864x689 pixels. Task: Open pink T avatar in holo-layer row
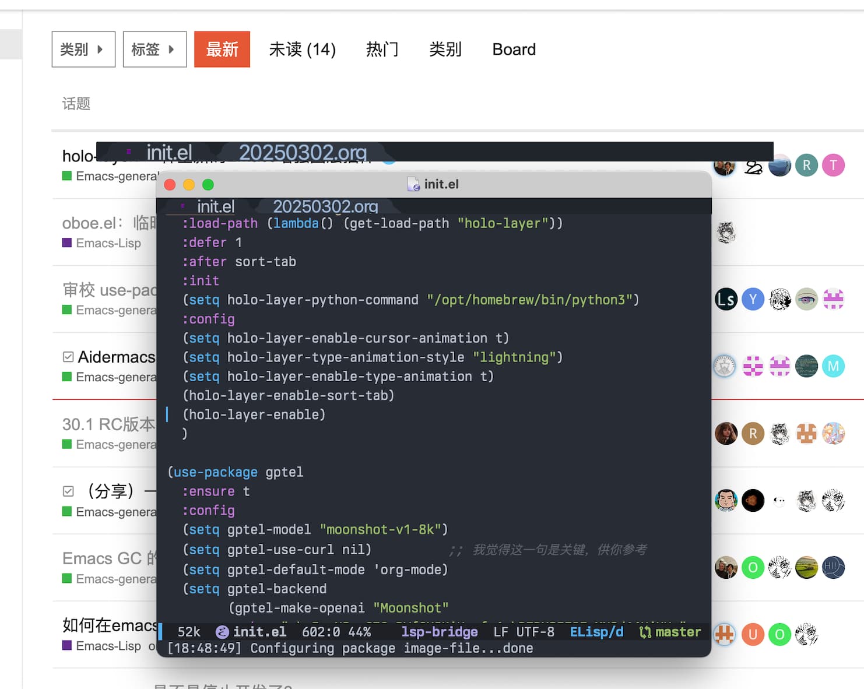tap(834, 166)
